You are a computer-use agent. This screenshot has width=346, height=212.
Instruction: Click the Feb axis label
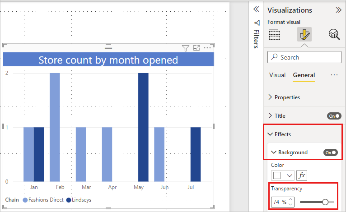point(60,187)
